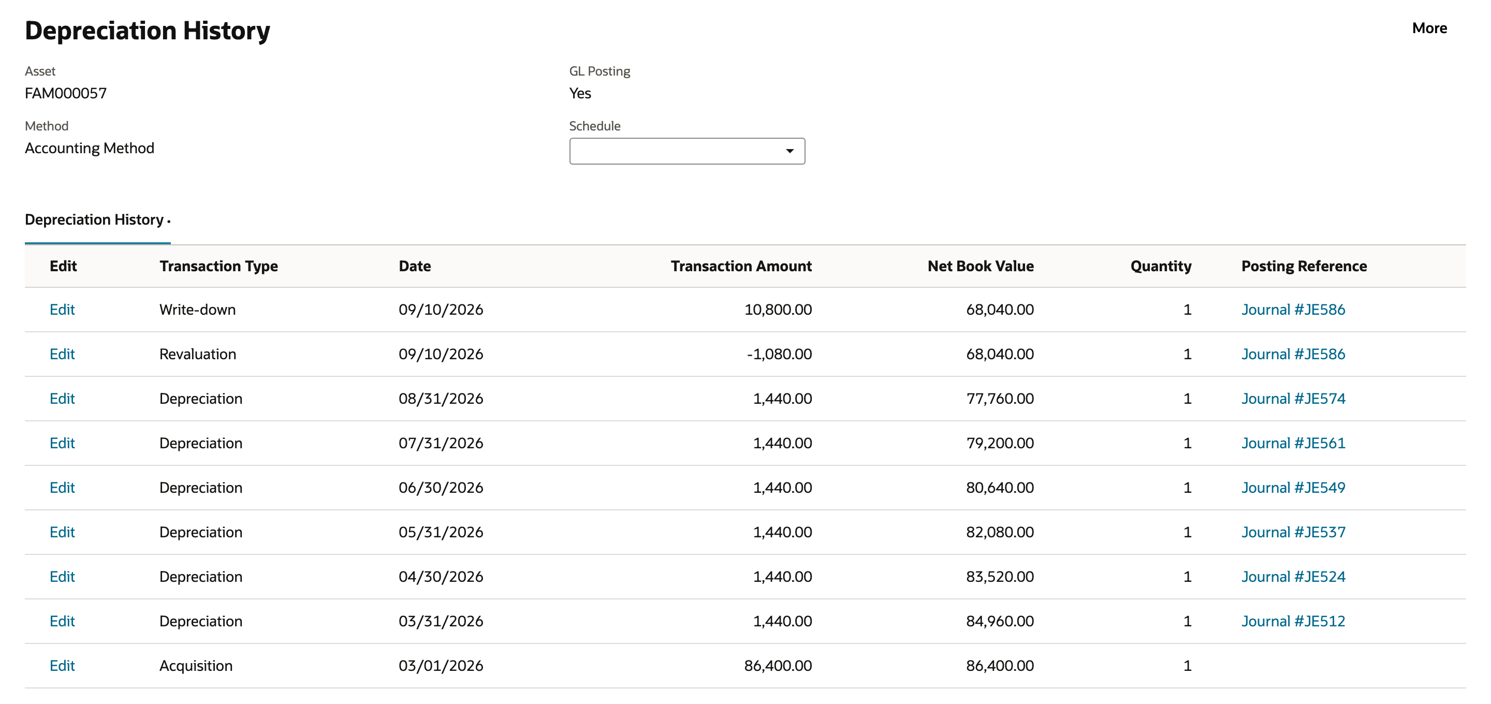Open Journal #JE561 posting reference
Screen dimensions: 1491x704
[x=1293, y=444]
